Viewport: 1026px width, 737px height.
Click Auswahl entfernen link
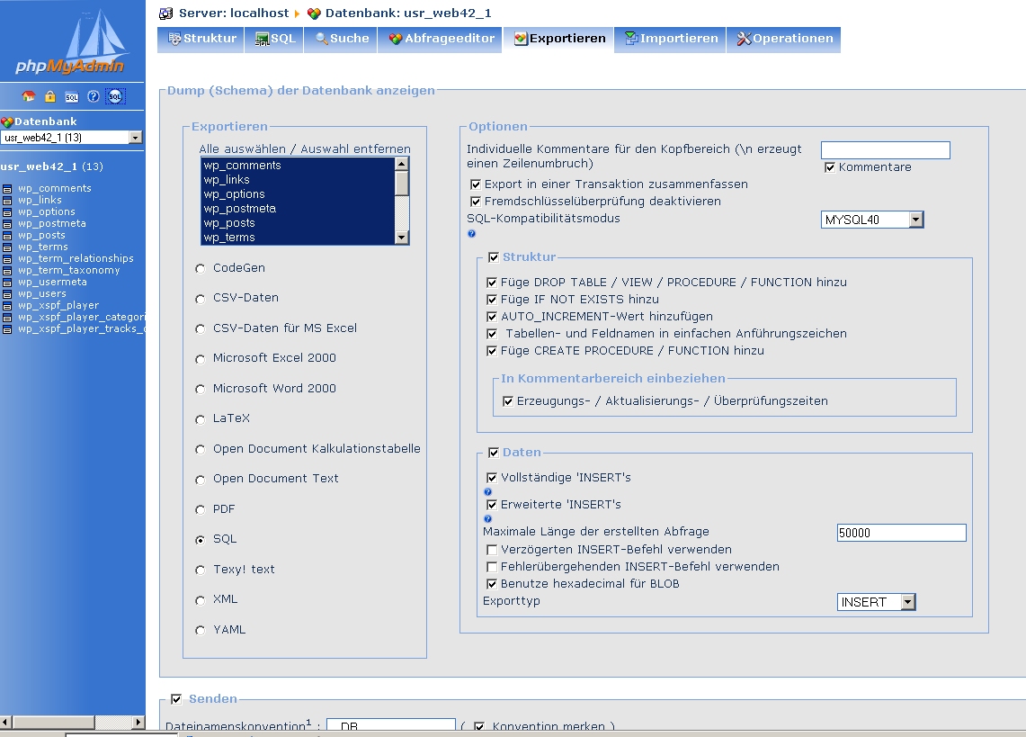pos(355,149)
